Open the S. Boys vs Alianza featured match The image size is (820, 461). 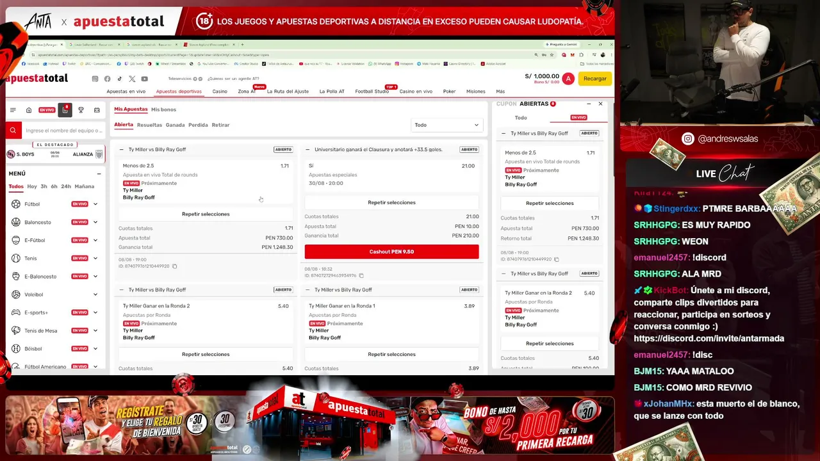coord(55,154)
